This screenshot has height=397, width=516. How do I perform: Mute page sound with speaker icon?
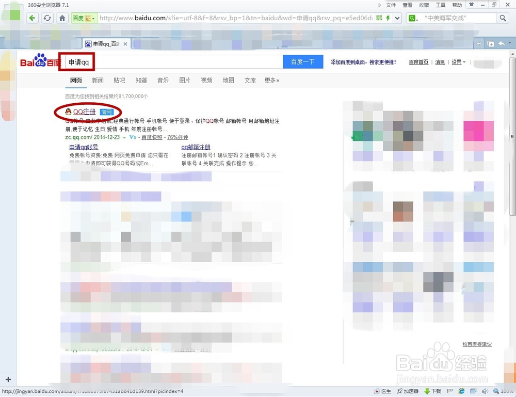pos(485,391)
